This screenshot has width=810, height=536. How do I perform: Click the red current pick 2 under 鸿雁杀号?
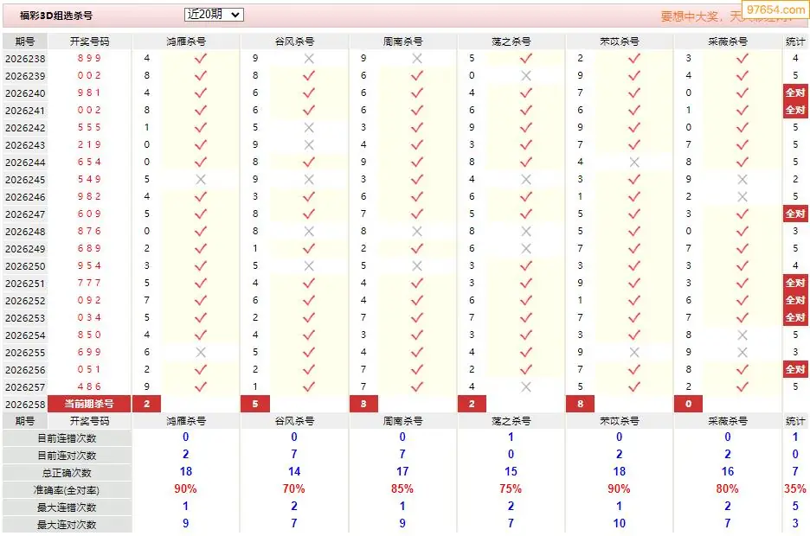pyautogui.click(x=147, y=404)
